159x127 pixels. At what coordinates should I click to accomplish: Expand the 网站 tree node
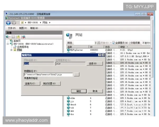click(11, 50)
